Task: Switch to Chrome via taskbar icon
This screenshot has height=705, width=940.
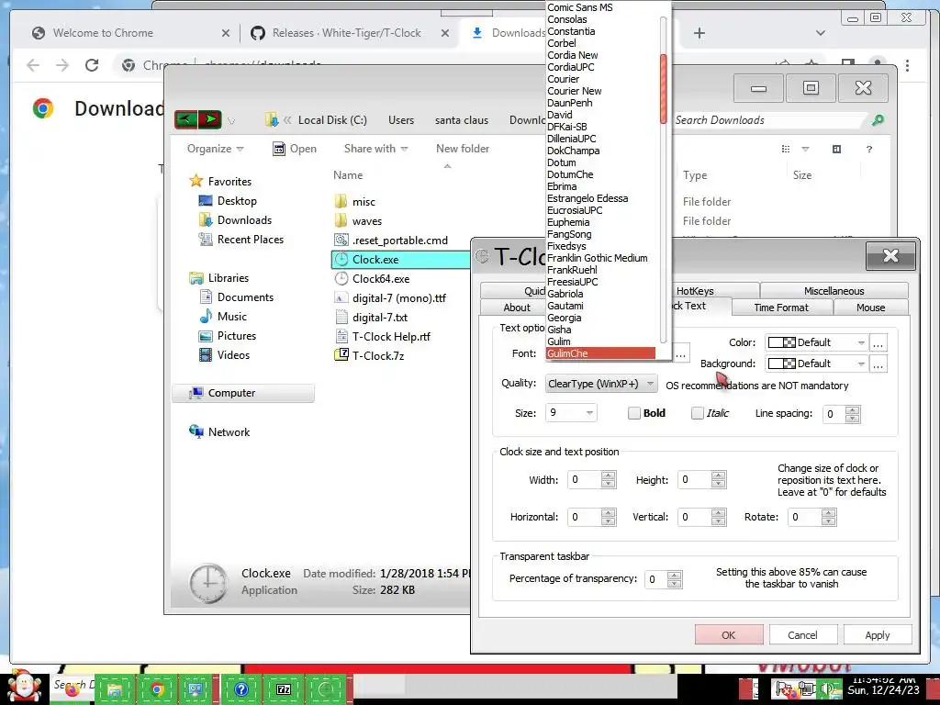Action: click(157, 688)
